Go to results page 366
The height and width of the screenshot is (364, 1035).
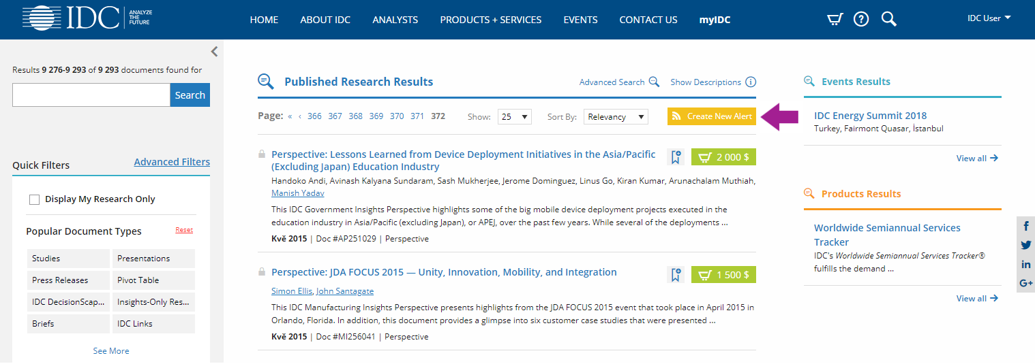click(x=314, y=116)
